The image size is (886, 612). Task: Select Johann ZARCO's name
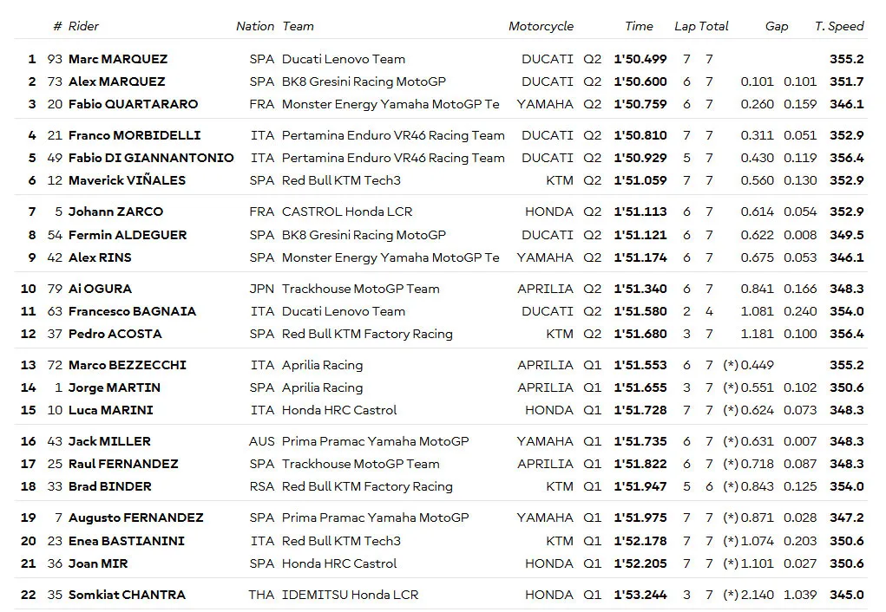(x=115, y=212)
